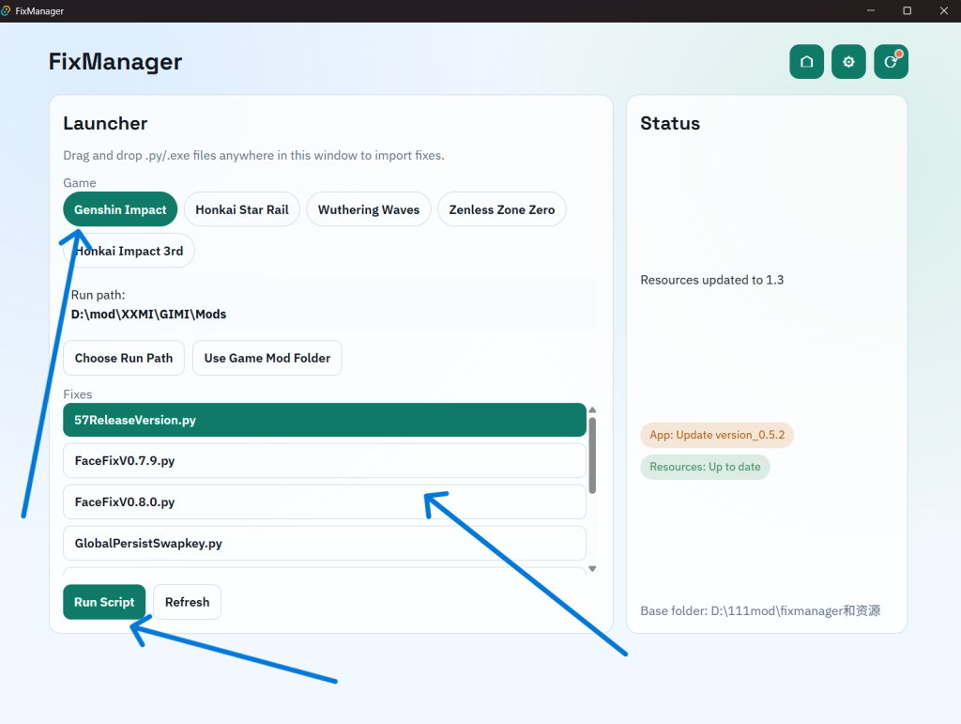Click Use Game Mod Folder
Viewport: 961px width, 724px height.
click(x=267, y=358)
